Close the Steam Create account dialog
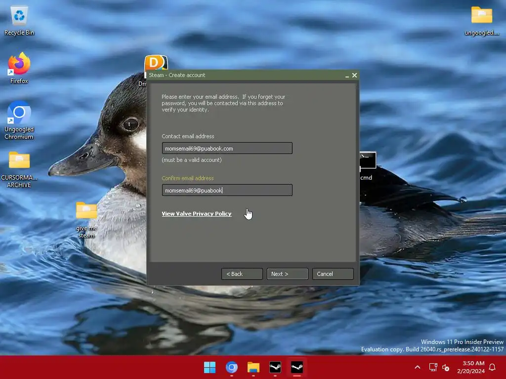This screenshot has height=379, width=506. tap(354, 75)
